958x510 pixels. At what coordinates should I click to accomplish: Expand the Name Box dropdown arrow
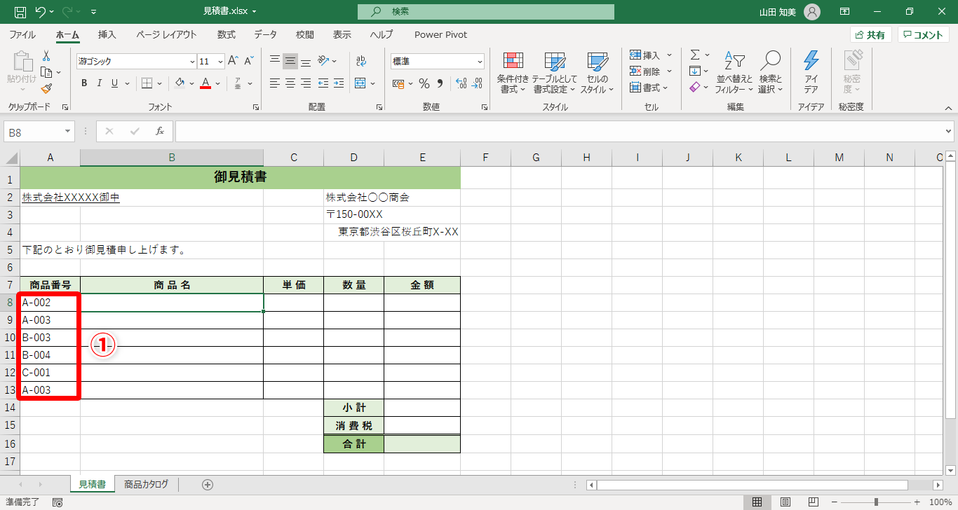68,131
